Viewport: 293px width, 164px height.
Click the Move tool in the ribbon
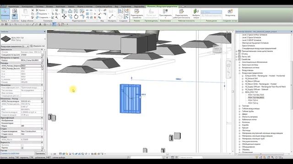64,17
